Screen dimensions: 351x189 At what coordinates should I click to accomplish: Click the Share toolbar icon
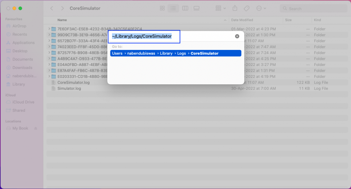pyautogui.click(x=235, y=8)
